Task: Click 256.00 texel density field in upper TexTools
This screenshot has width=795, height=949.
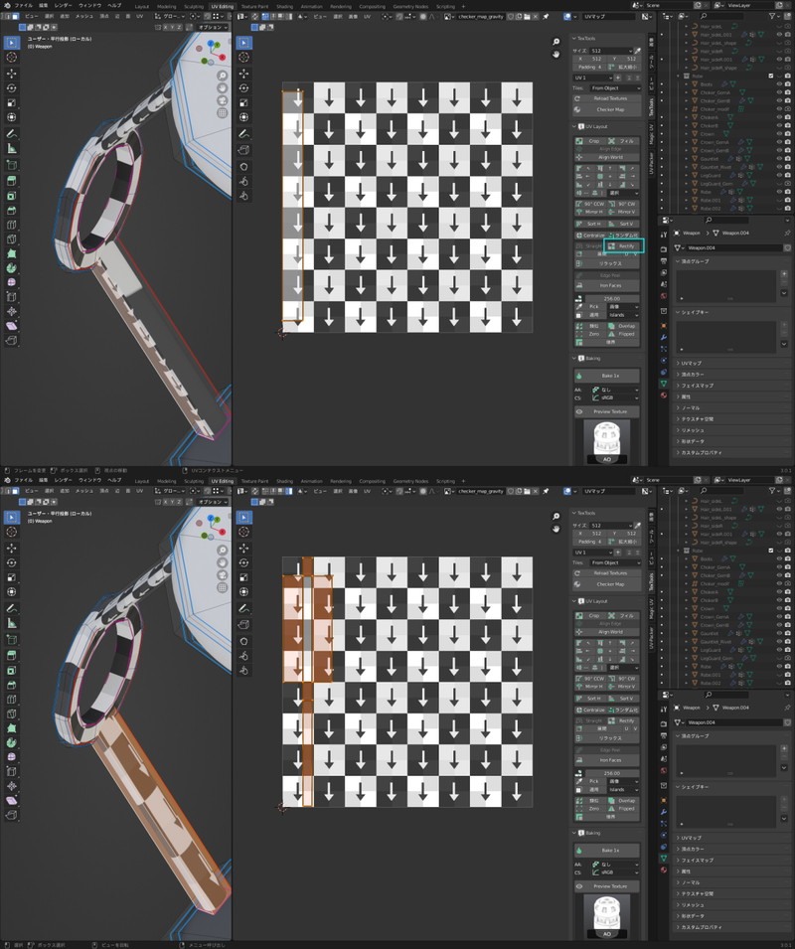Action: pyautogui.click(x=611, y=298)
